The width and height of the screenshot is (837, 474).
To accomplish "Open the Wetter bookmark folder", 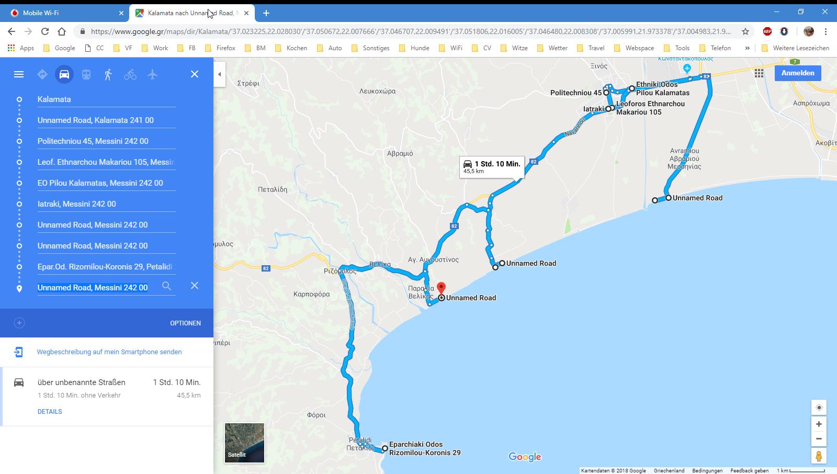I will tap(552, 48).
